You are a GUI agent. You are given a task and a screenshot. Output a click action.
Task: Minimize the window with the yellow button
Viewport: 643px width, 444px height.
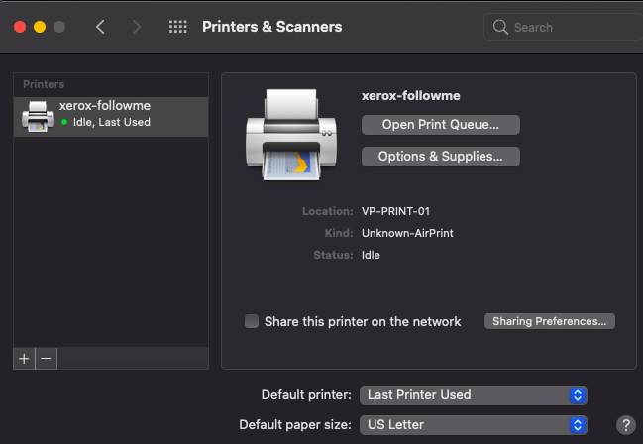(40, 27)
